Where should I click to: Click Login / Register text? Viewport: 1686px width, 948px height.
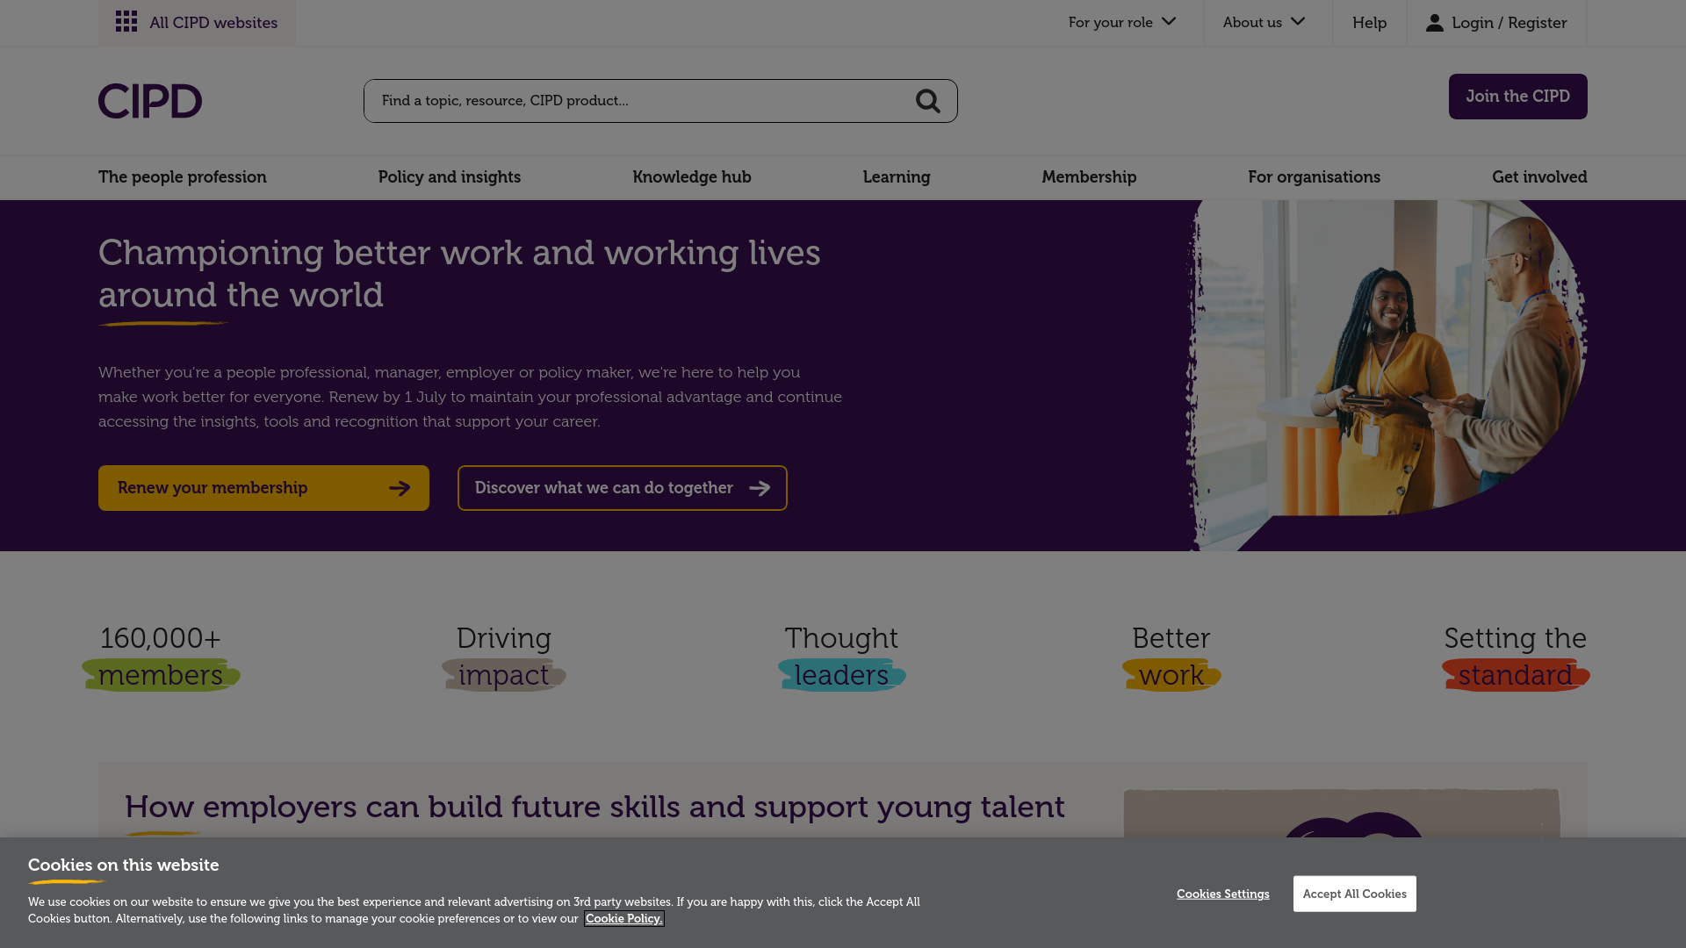coord(1509,23)
